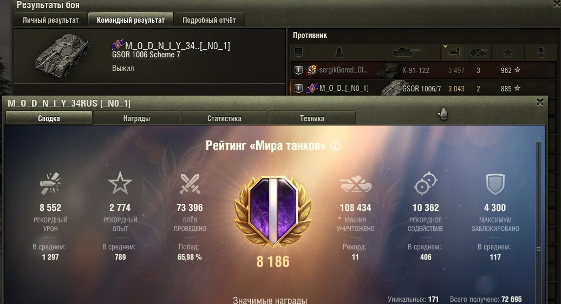Open the Статистика tab
This screenshot has width=561, height=304.
click(x=224, y=118)
